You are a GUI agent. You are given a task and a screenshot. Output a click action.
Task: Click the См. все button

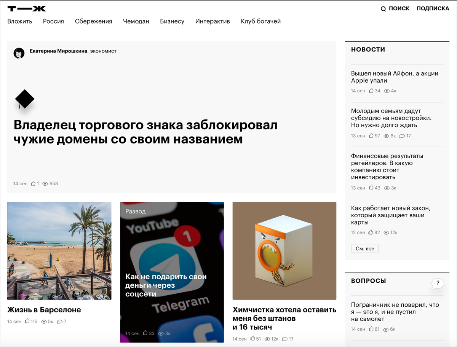click(x=365, y=248)
